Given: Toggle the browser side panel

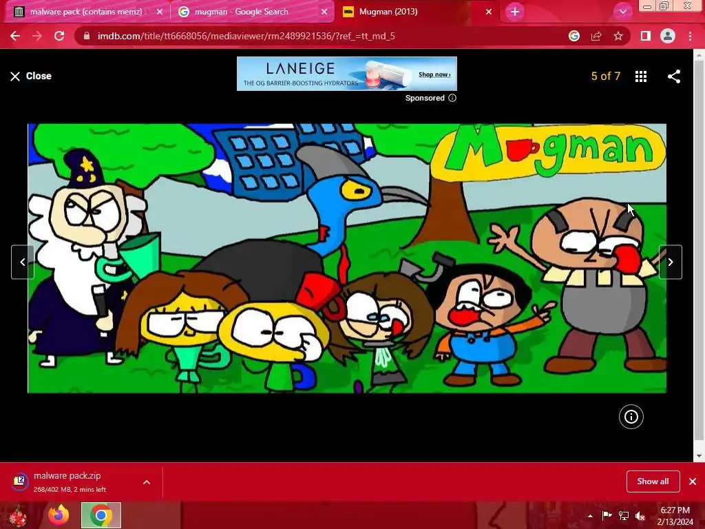Looking at the screenshot, I should (646, 36).
